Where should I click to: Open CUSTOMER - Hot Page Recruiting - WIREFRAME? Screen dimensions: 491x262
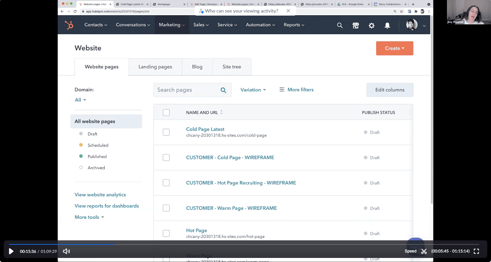click(241, 183)
